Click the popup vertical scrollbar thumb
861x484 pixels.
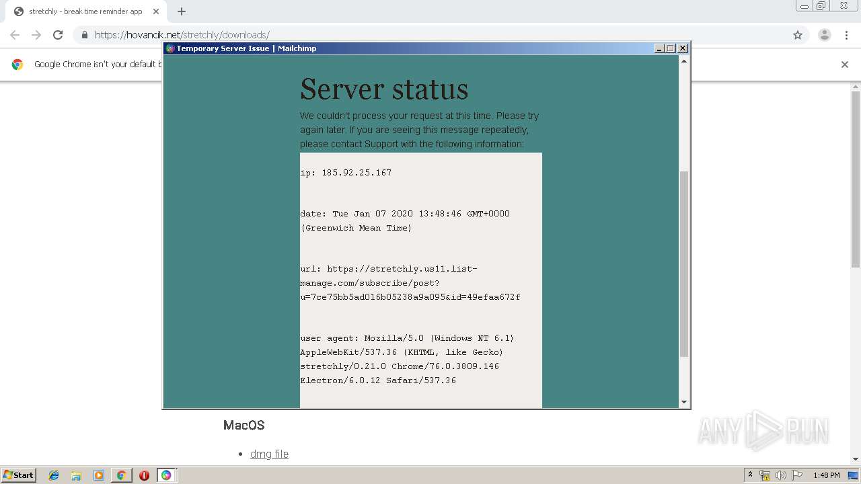[684, 264]
